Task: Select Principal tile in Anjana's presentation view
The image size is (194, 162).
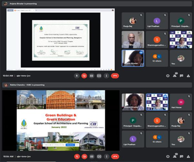Action: click(181, 21)
